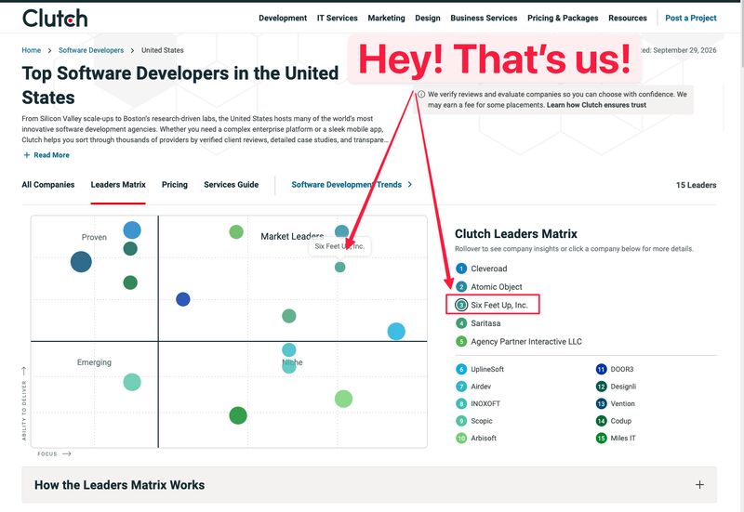
Task: Click the number 13 badge beside Vention
Action: tap(601, 404)
